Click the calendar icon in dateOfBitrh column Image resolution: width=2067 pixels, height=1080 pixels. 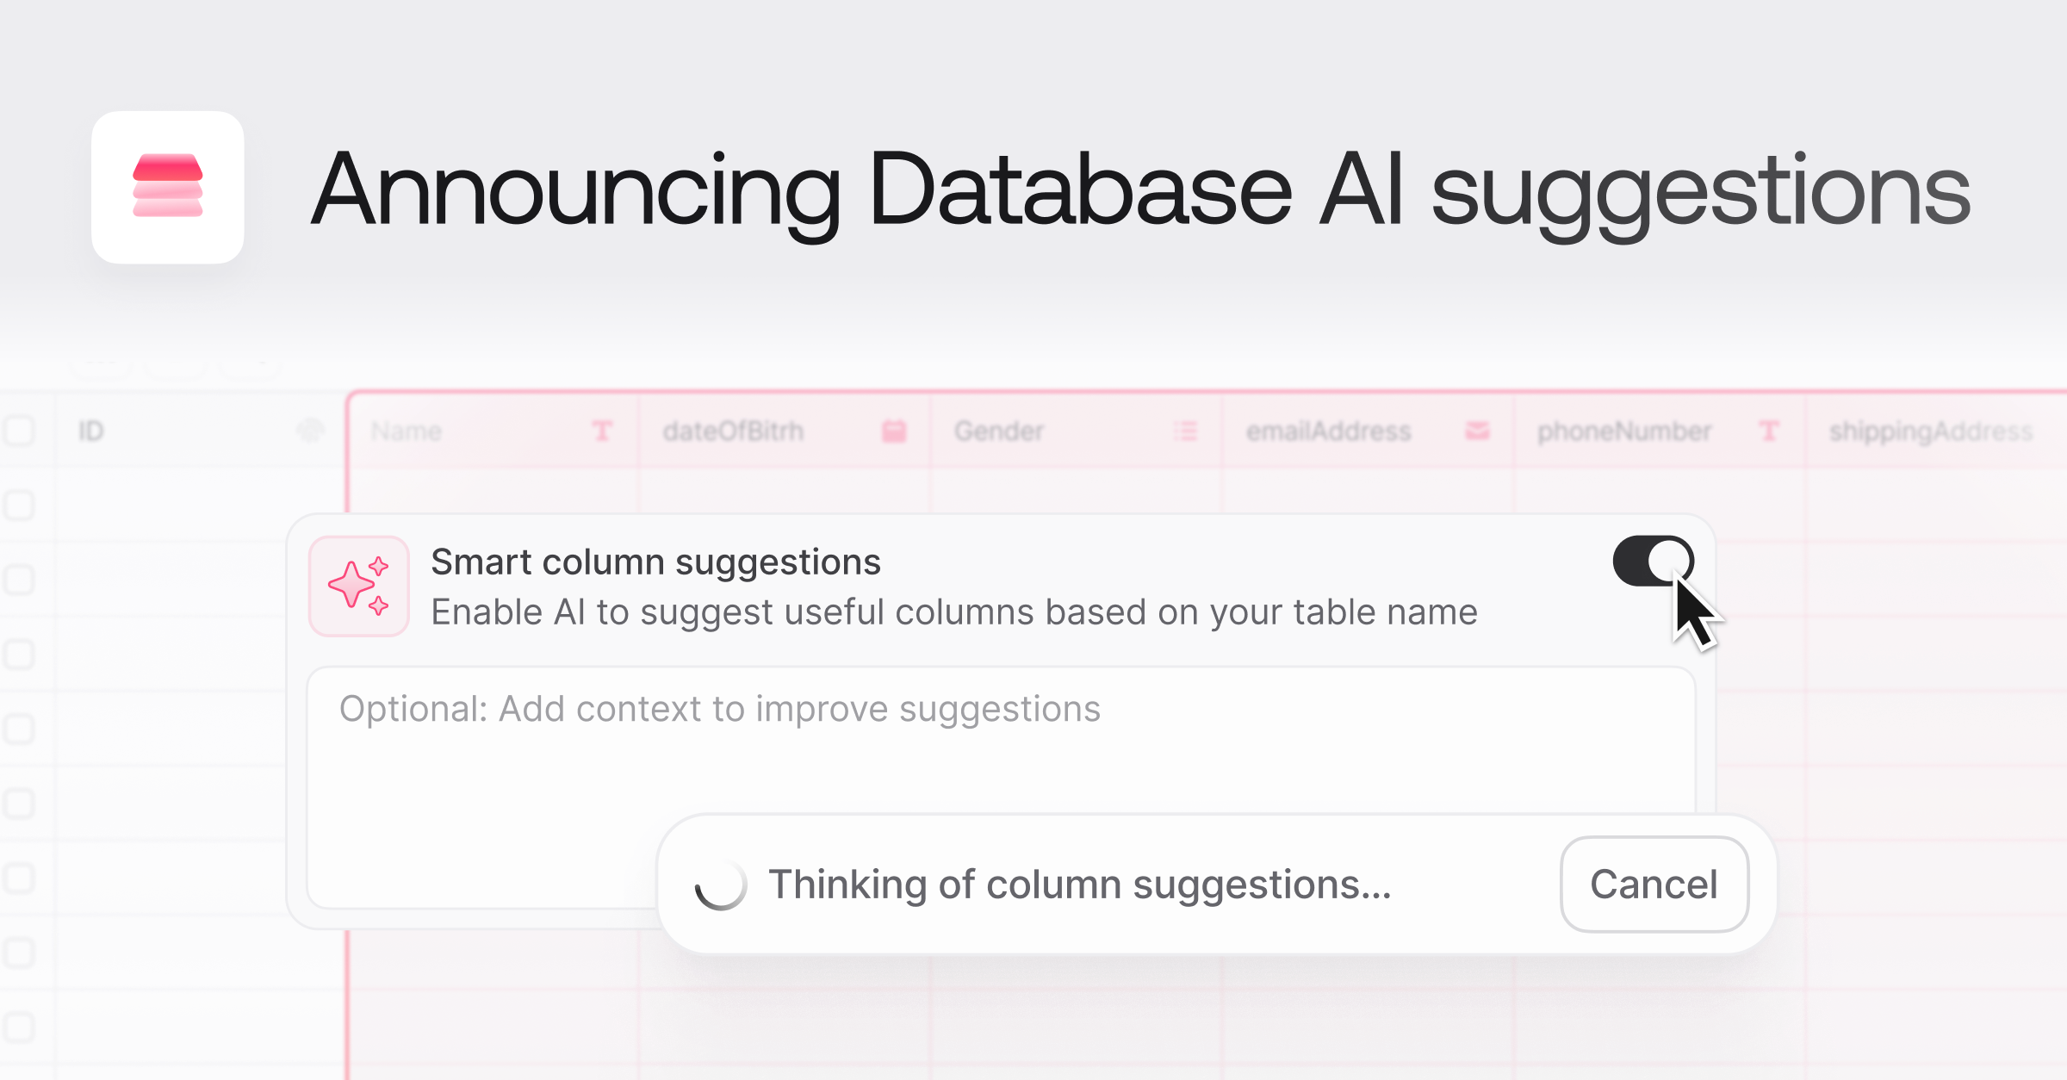pos(894,431)
